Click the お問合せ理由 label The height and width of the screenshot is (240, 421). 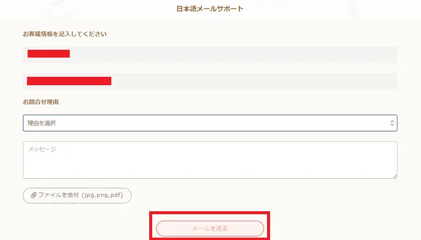click(41, 102)
